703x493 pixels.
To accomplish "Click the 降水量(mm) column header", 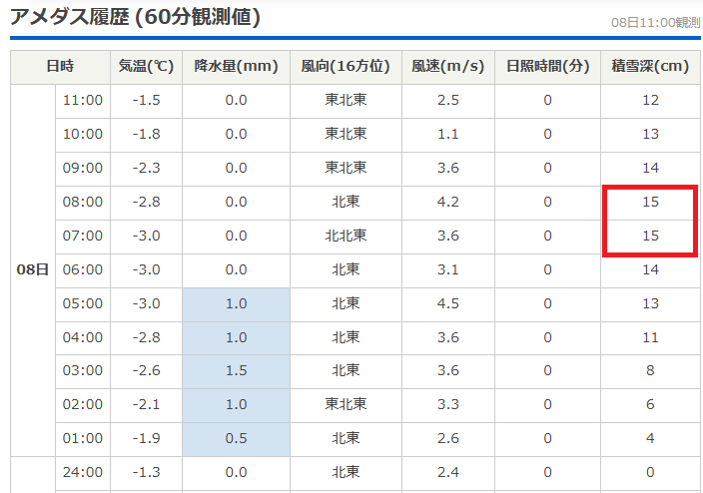I will point(236,67).
